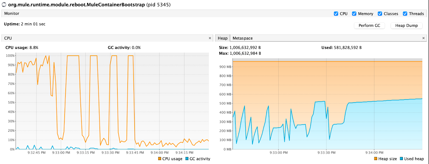The image size is (429, 164).
Task: Click the Monitor section header
Action: (x=12, y=13)
